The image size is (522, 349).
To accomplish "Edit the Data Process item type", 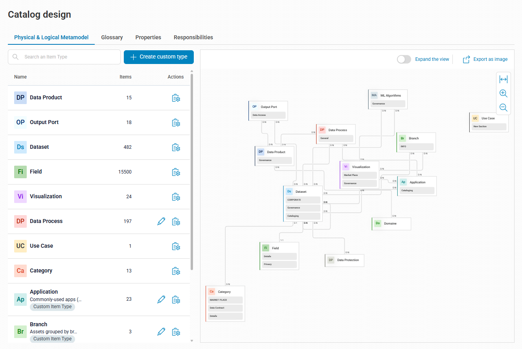I will (x=161, y=221).
